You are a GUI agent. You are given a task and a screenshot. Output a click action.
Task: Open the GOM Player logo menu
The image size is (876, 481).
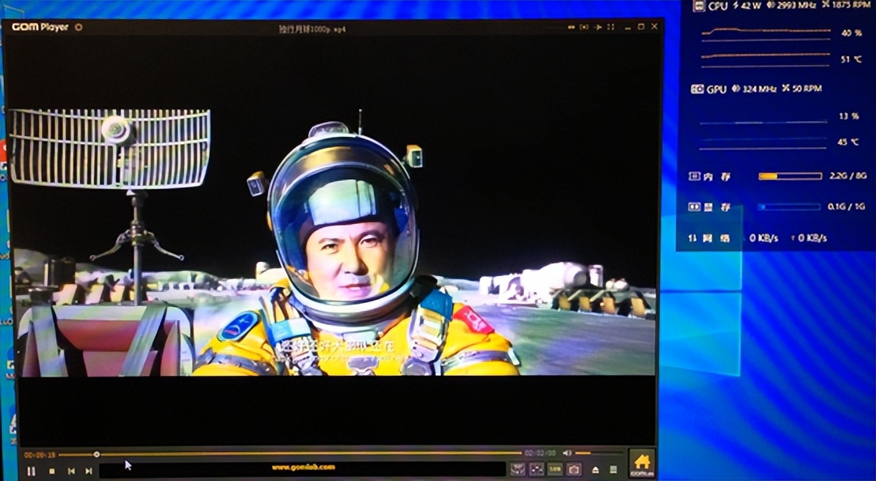pyautogui.click(x=40, y=27)
